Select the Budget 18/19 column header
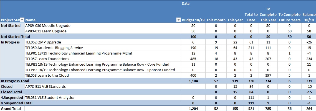316x111 pixels. [x=193, y=20]
